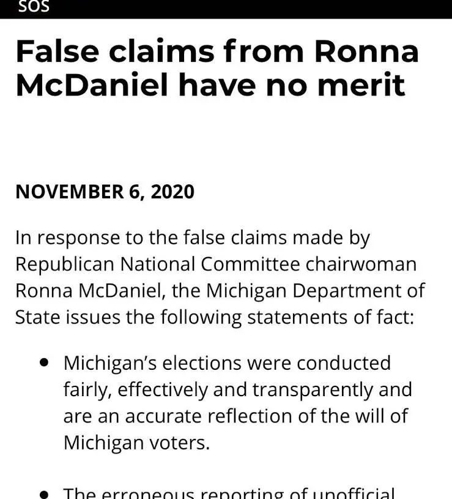
Task: Click the bullet marker before 'The erroneous reporting'
Action: (x=44, y=495)
